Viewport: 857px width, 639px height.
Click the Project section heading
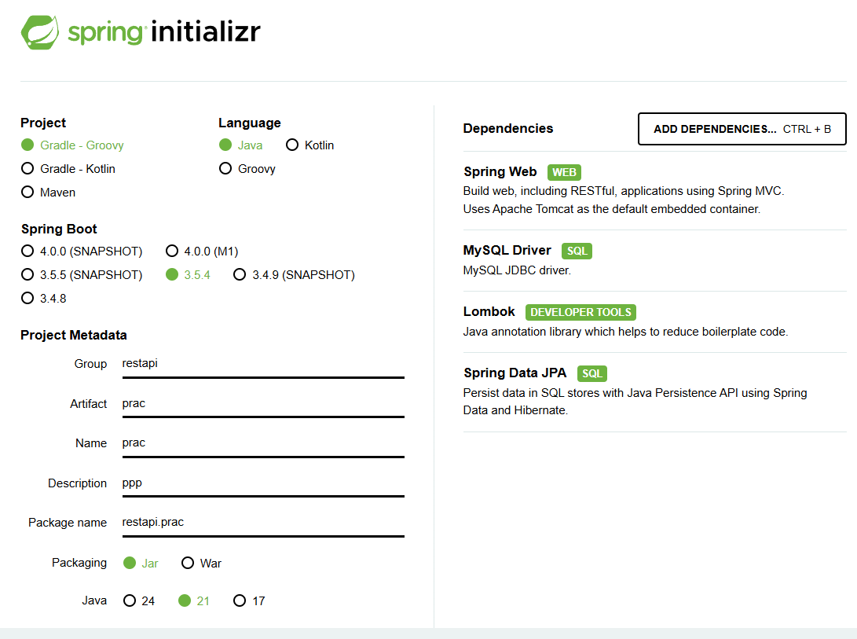pos(43,123)
